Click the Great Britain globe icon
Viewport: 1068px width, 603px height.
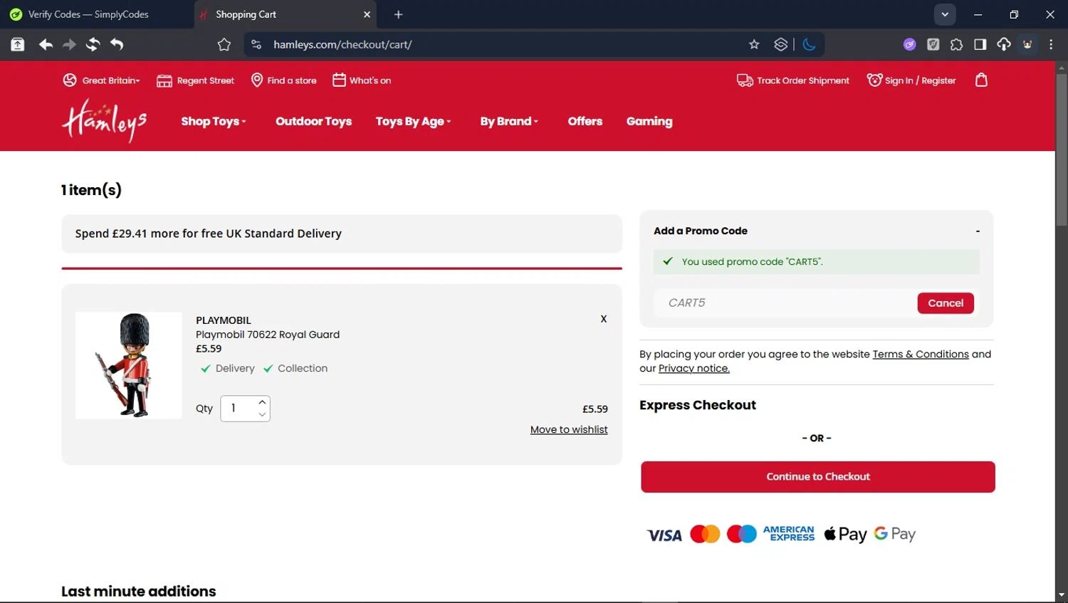pos(70,80)
